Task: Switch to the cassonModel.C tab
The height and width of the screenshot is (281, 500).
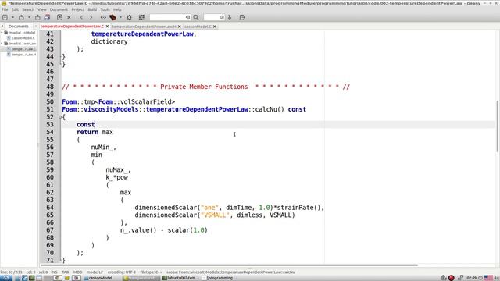Action: click(x=198, y=27)
